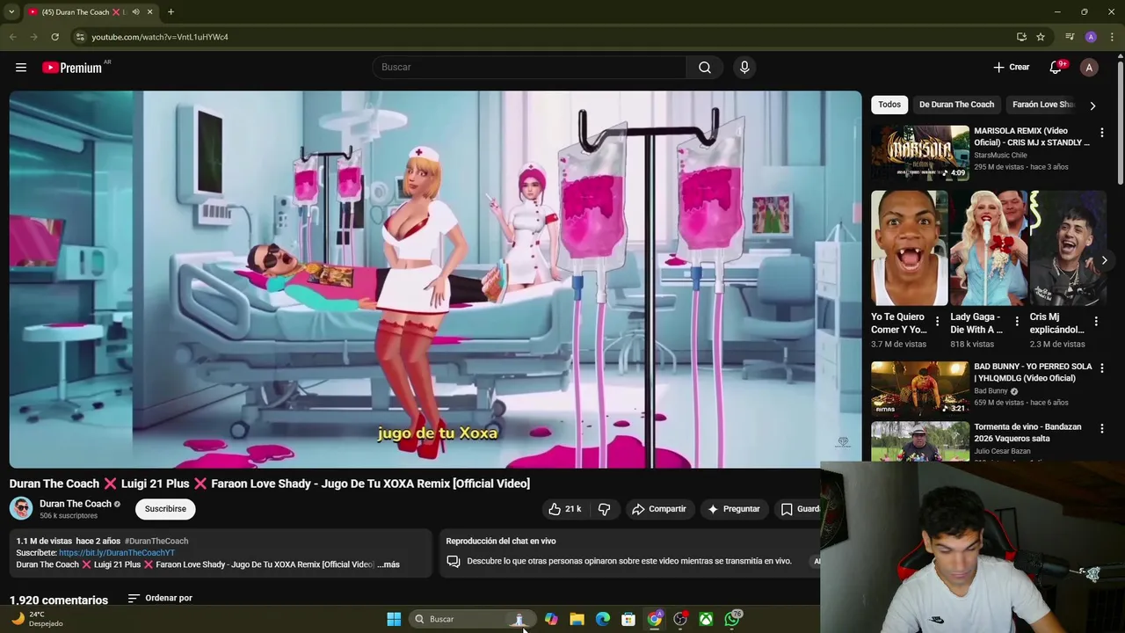Select the Faraón Love Shady chip
The height and width of the screenshot is (633, 1125).
point(1043,105)
